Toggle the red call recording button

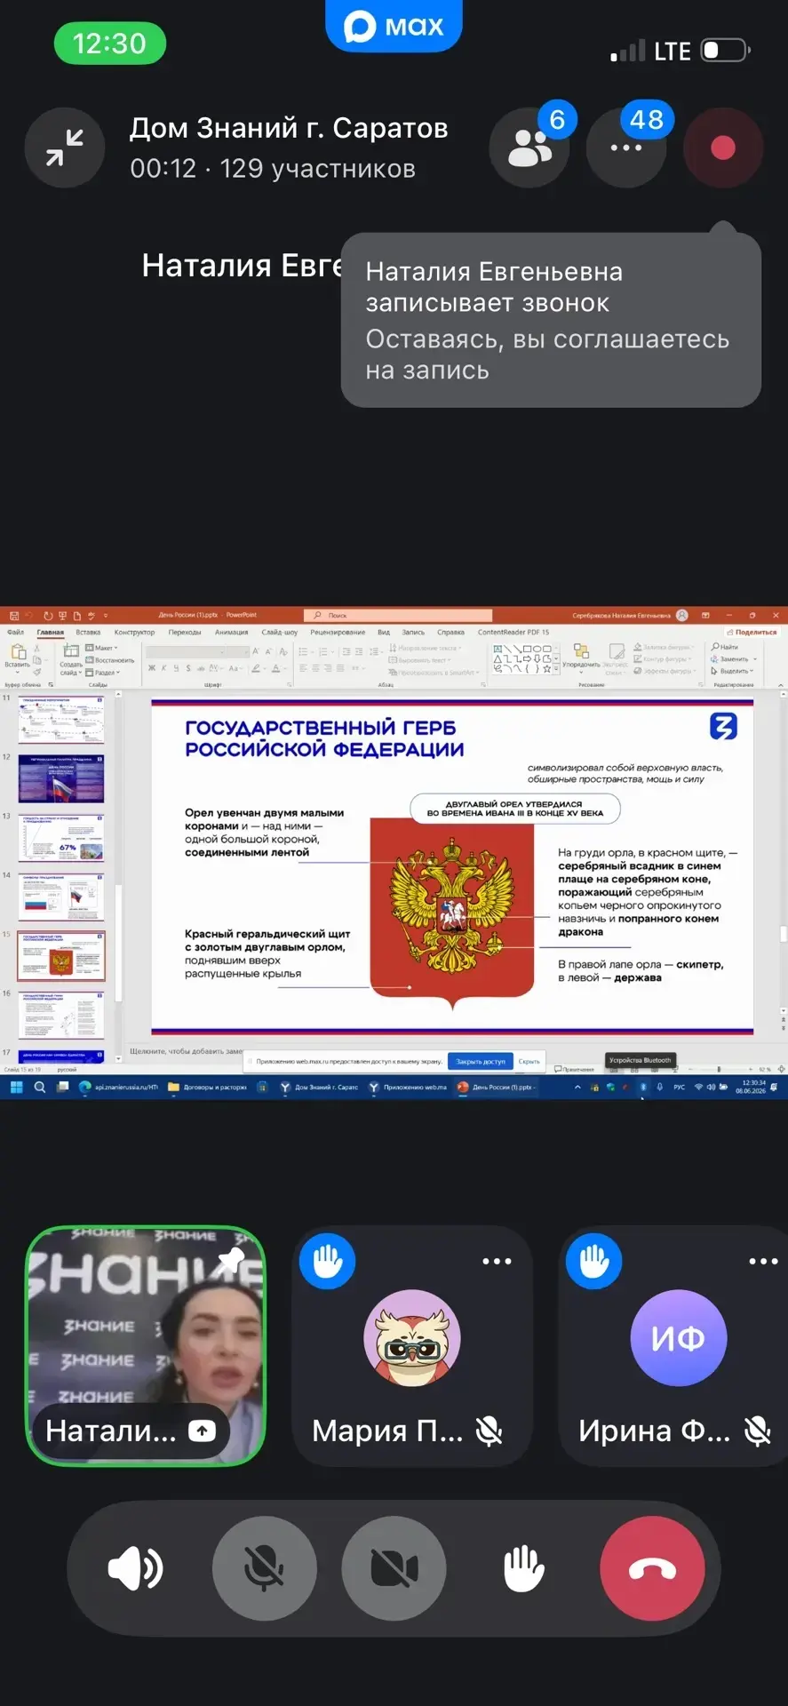point(723,147)
